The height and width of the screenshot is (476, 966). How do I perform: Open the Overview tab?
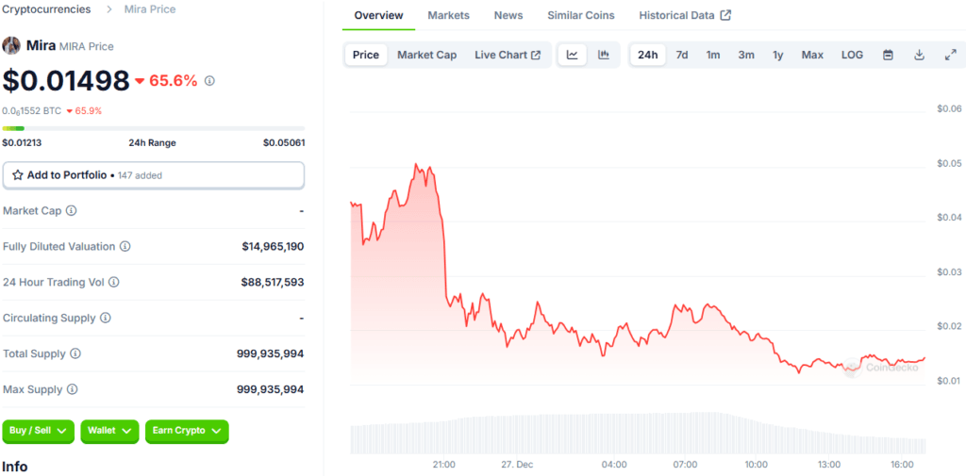tap(379, 15)
